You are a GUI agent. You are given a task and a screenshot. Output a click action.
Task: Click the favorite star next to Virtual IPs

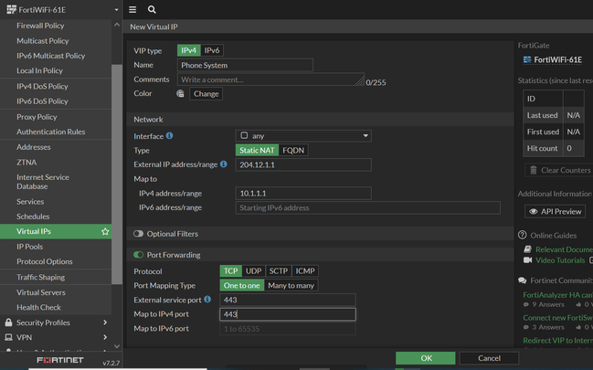tap(105, 232)
